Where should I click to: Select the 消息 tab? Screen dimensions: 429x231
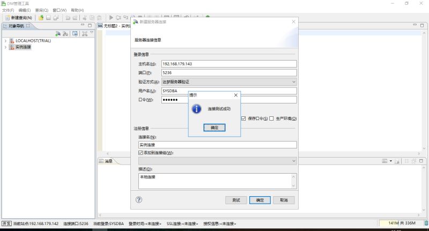click(108, 161)
